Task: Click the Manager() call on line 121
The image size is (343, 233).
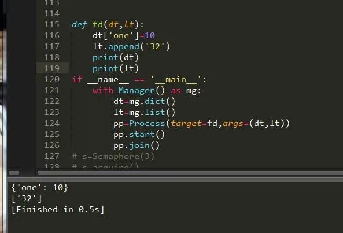Action: [141, 91]
